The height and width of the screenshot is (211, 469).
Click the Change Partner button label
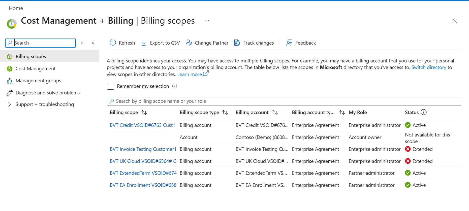pos(211,43)
